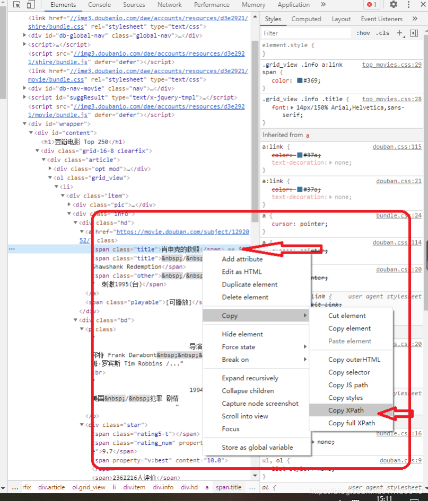Choose Copy selector
This screenshot has height=501, width=428.
click(349, 372)
